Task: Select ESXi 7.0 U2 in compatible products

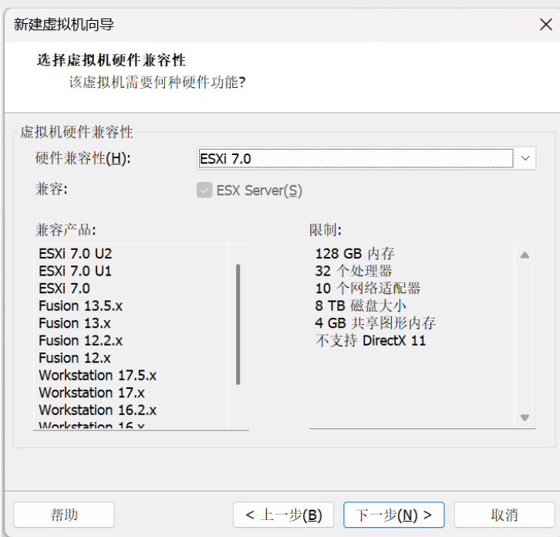Action: (x=76, y=254)
